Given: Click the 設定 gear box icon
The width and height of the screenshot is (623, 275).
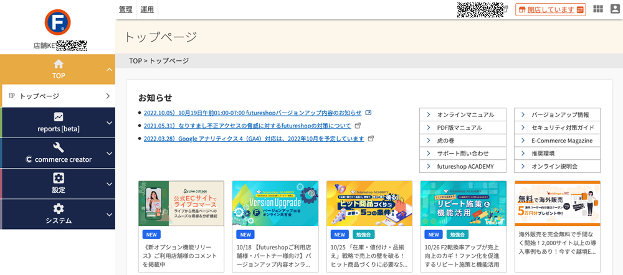Looking at the screenshot, I should pos(59,178).
